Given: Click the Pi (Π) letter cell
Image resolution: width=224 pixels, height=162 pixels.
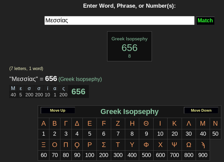Looking at the screenshot, I should pos(66,145).
